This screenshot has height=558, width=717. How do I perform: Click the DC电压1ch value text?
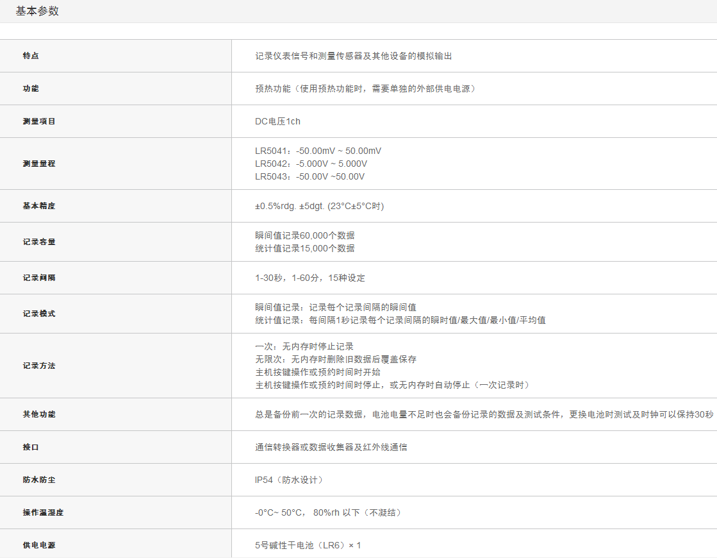pyautogui.click(x=277, y=121)
